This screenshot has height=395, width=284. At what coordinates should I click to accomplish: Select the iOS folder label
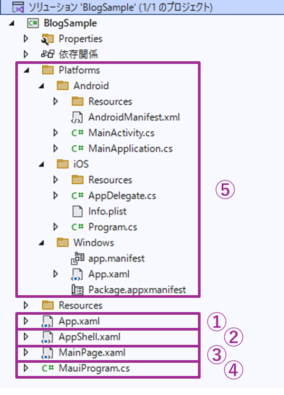pos(81,164)
